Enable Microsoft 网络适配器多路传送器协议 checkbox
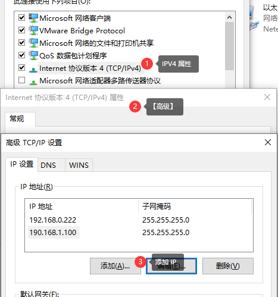The width and height of the screenshot is (278, 297). [21, 80]
